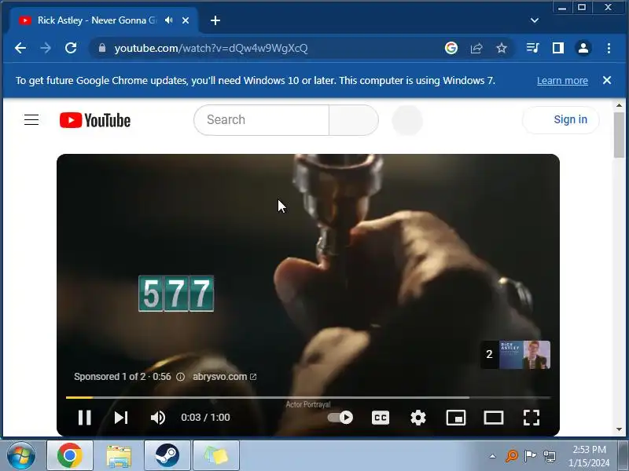
Task: Click Chrome in the taskbar
Action: [70, 455]
